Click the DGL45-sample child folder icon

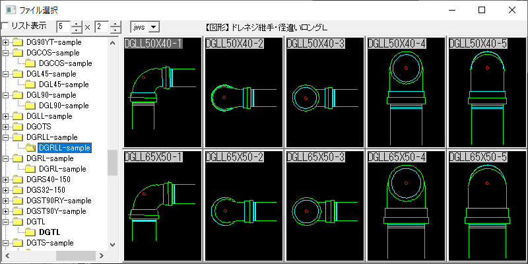pyautogui.click(x=30, y=84)
